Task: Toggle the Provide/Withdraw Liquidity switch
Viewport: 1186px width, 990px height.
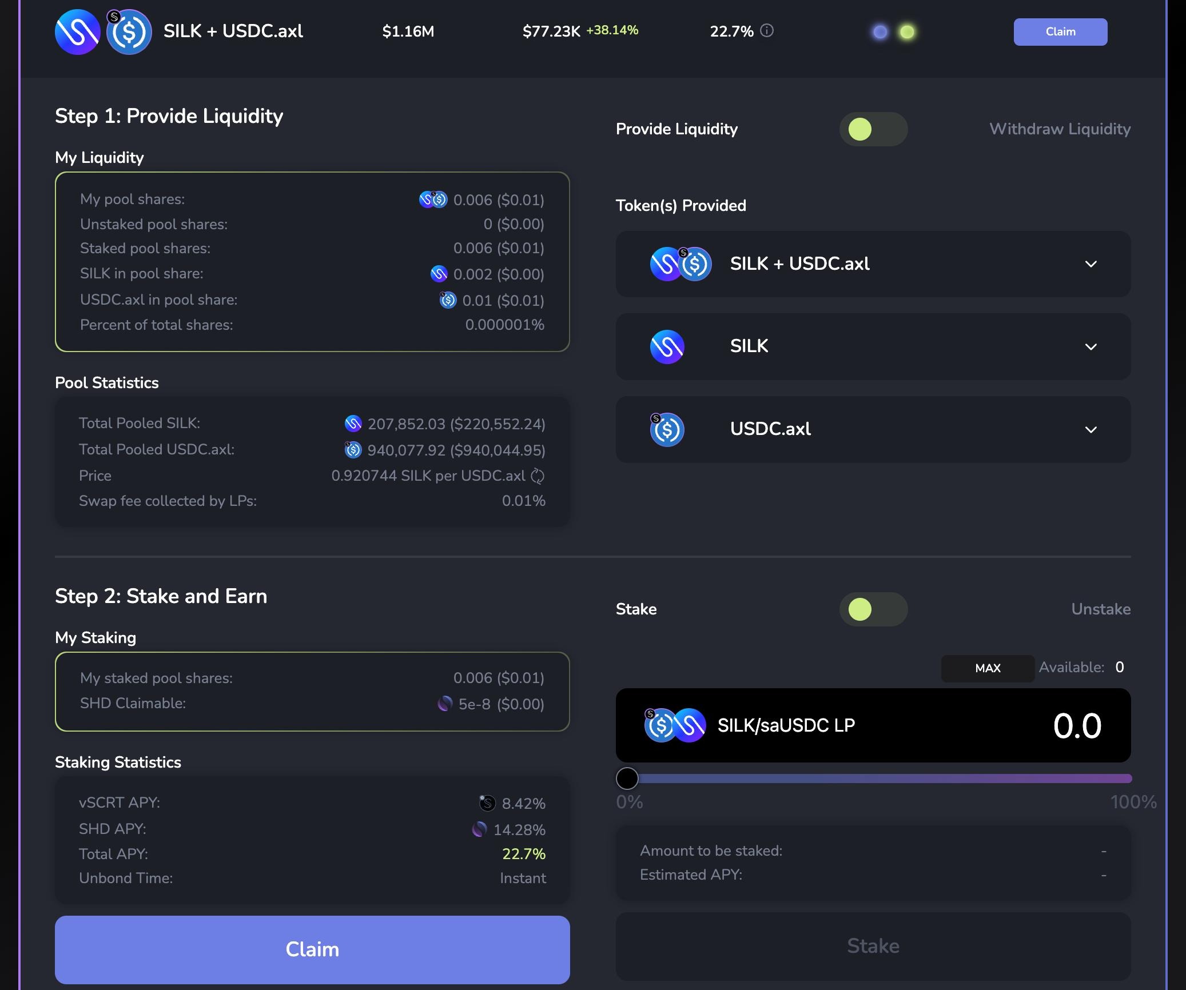Action: click(x=873, y=129)
